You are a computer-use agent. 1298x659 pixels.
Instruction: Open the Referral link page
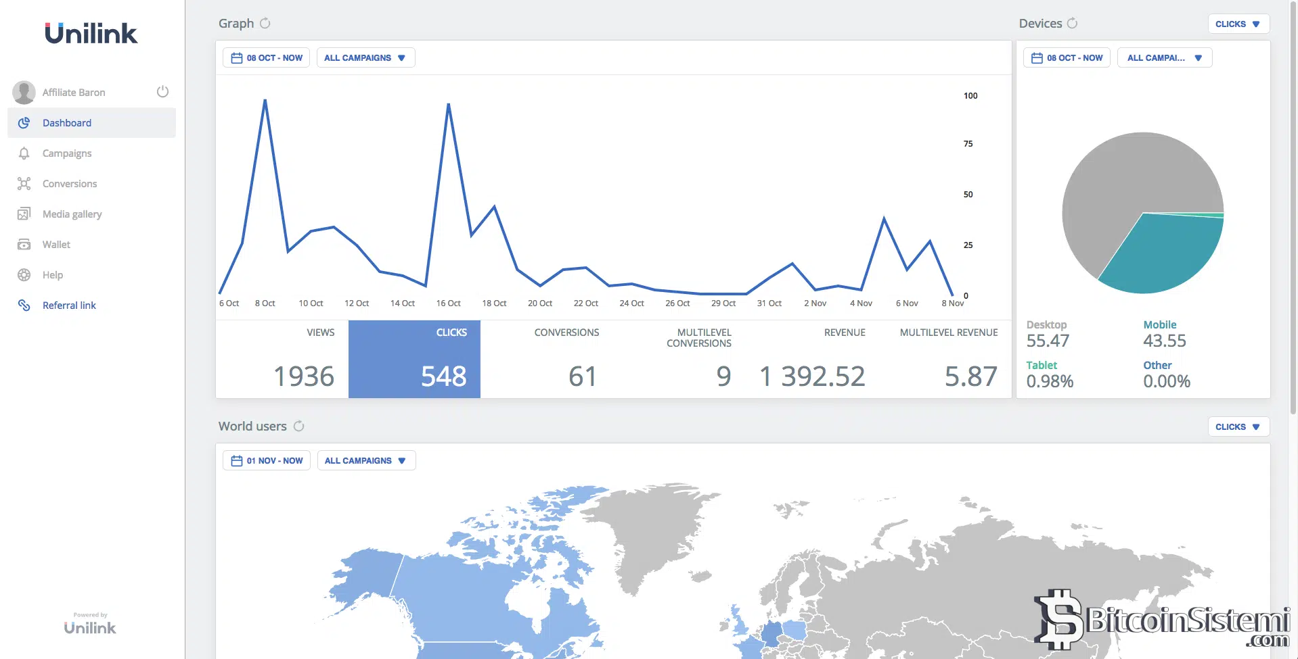(x=69, y=306)
